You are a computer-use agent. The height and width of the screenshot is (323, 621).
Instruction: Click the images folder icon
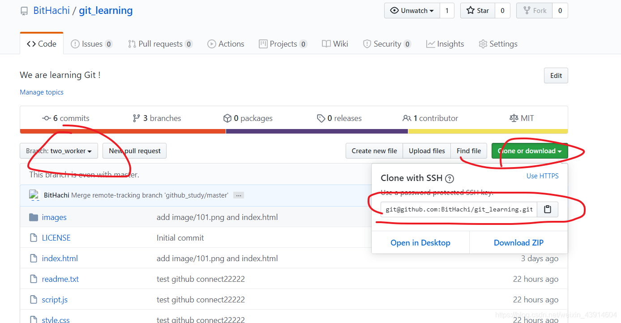[x=34, y=217]
